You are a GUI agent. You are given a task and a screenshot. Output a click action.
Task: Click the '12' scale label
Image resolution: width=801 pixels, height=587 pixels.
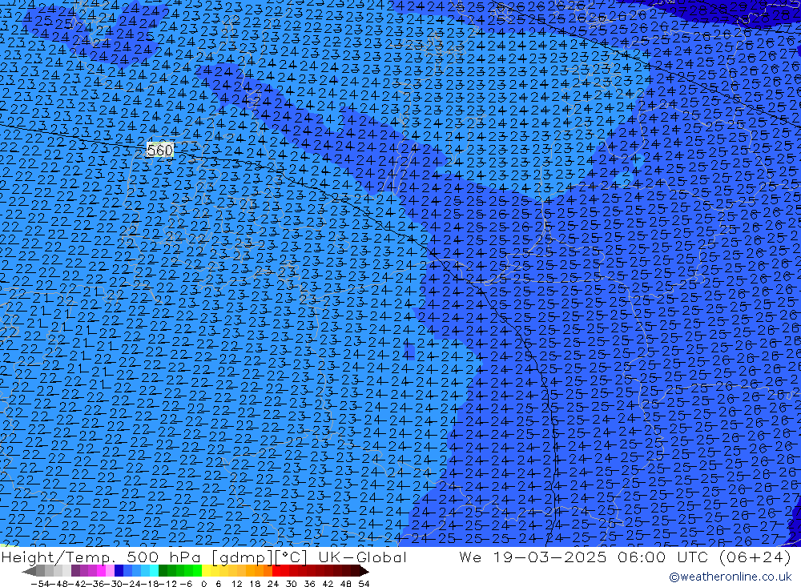tap(236, 584)
